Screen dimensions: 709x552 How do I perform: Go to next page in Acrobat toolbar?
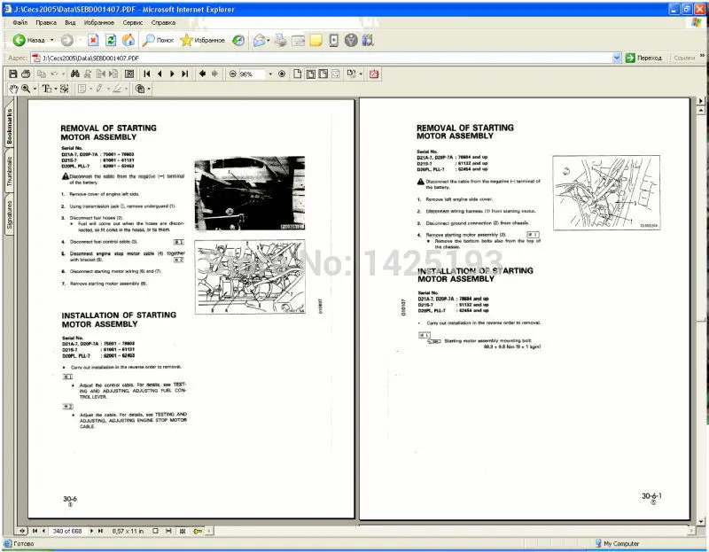pos(172,74)
